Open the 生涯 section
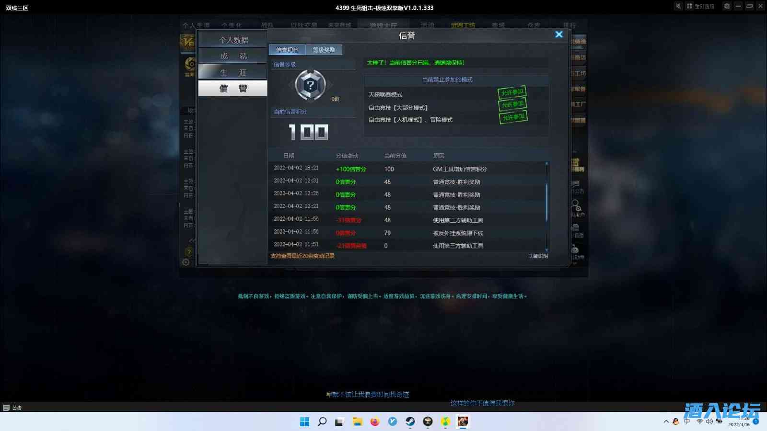The width and height of the screenshot is (767, 431). [x=232, y=72]
